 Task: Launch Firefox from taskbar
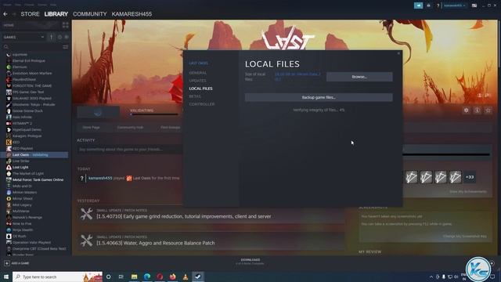(x=172, y=277)
